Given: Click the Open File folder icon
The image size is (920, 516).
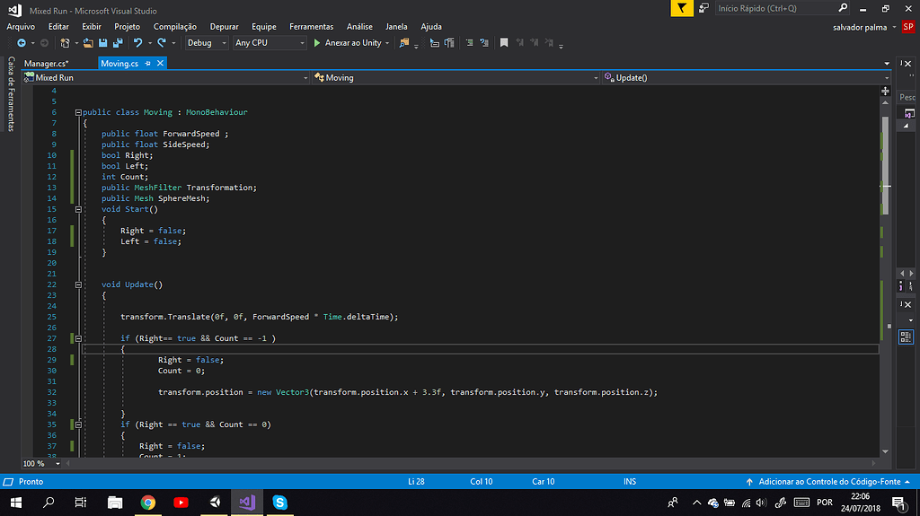Looking at the screenshot, I should tap(90, 43).
